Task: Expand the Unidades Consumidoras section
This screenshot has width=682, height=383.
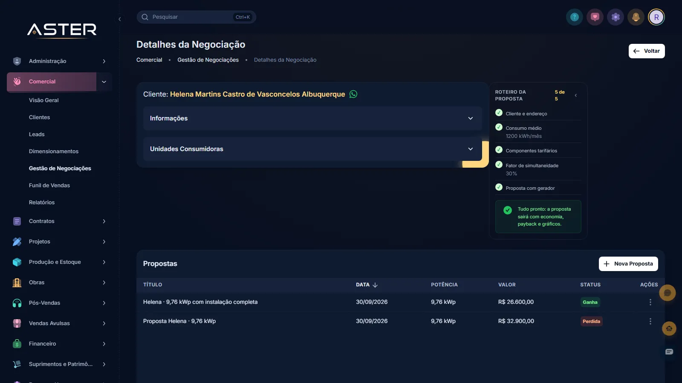Action: tap(312, 149)
